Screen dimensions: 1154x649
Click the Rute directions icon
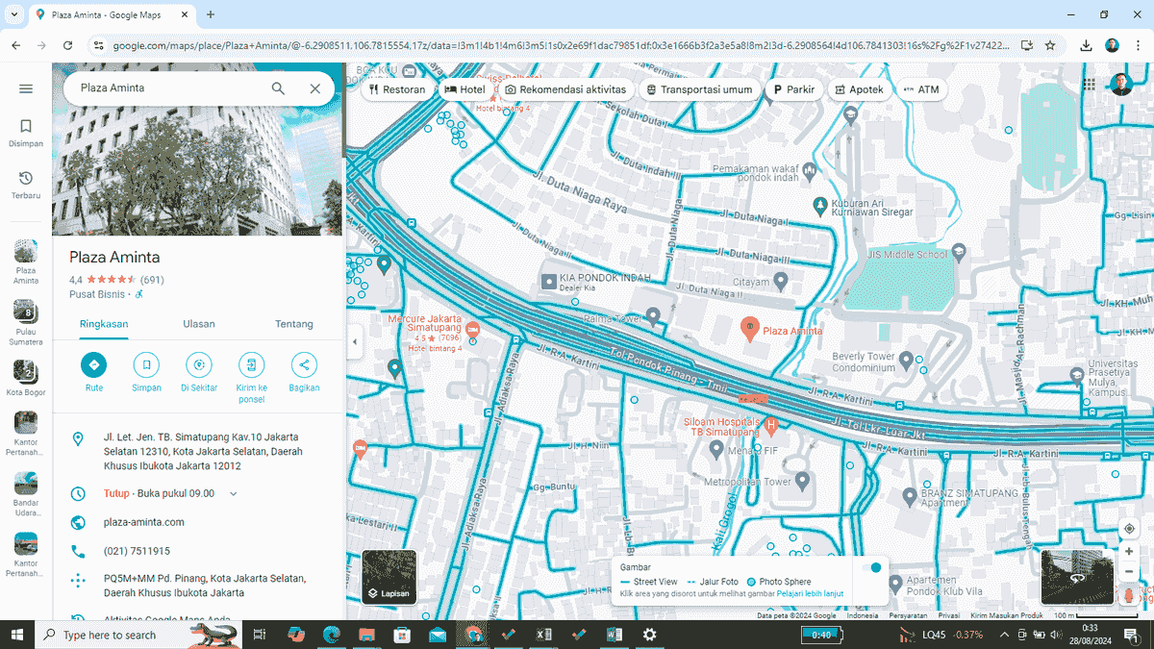coord(94,365)
